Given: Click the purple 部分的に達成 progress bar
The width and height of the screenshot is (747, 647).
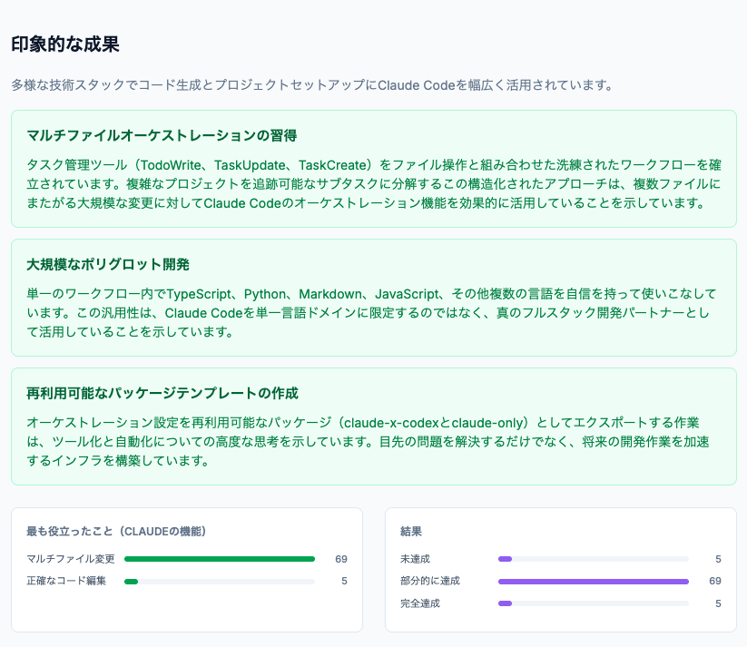Looking at the screenshot, I should pyautogui.click(x=593, y=581).
